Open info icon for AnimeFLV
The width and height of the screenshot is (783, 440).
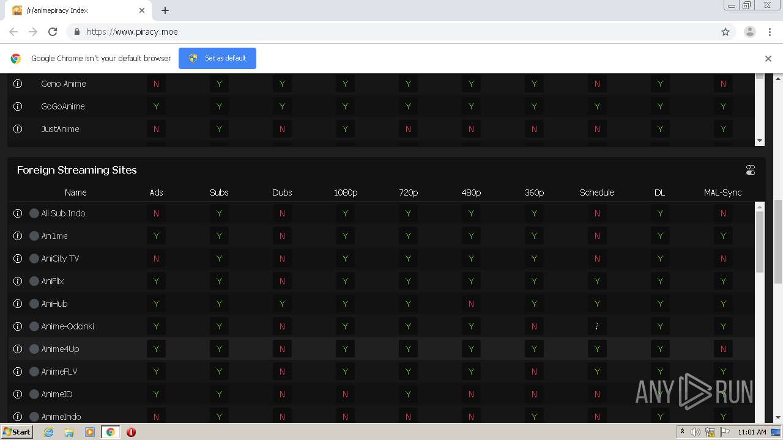pos(18,372)
